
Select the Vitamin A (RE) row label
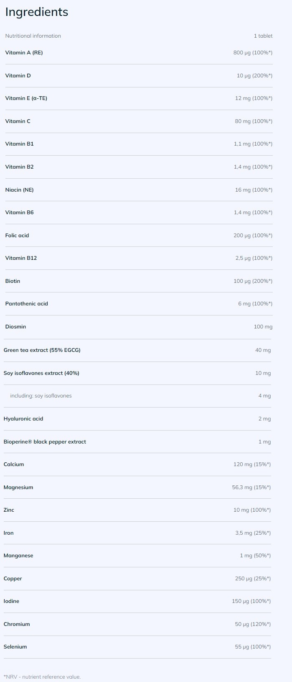[x=24, y=53]
